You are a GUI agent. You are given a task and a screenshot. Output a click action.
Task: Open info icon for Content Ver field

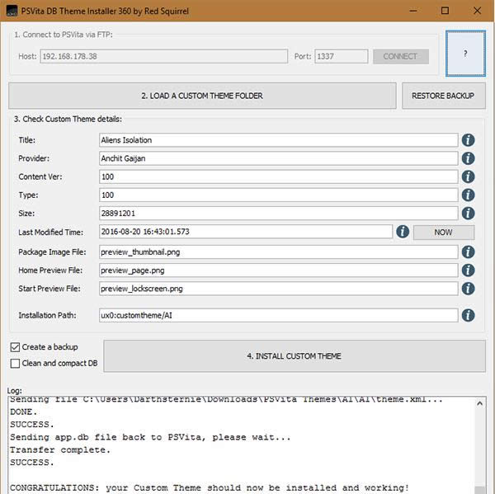tap(468, 176)
